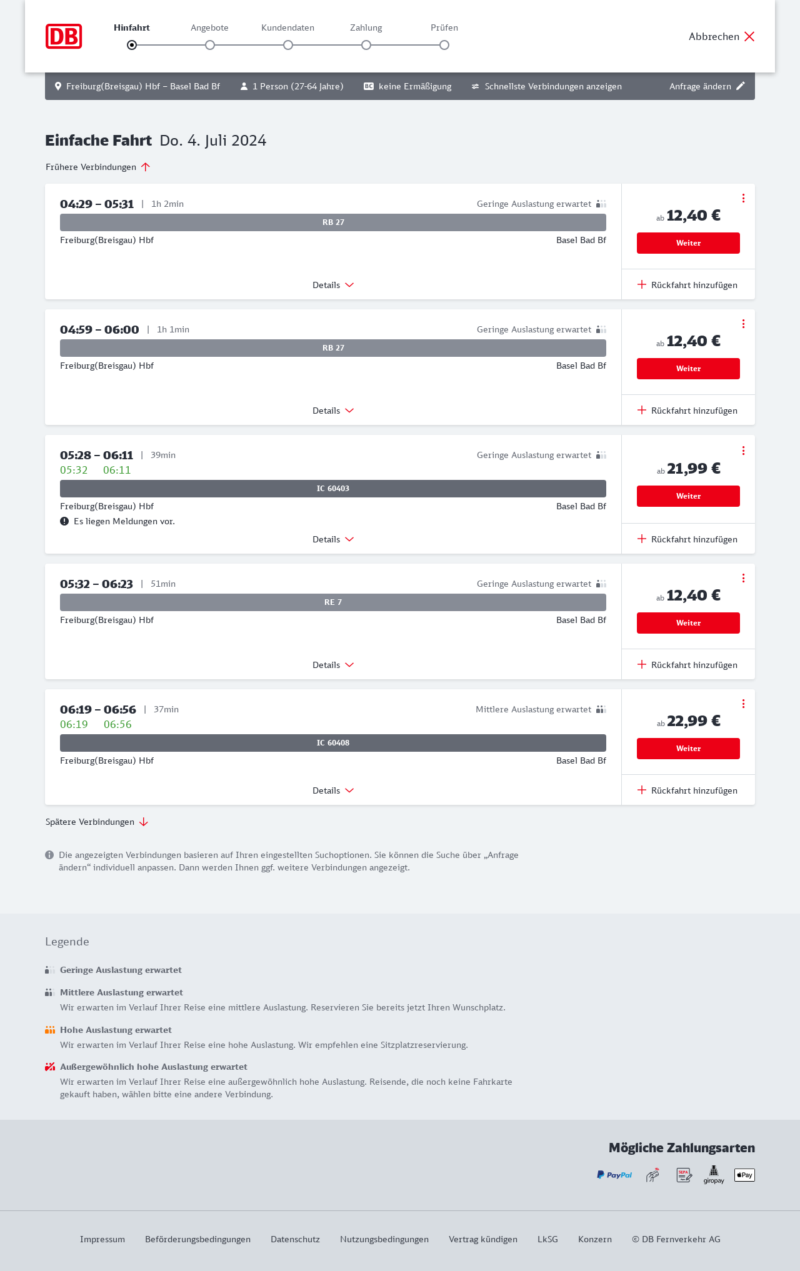
Task: Load Frühere Verbindungen
Action: pyautogui.click(x=97, y=167)
